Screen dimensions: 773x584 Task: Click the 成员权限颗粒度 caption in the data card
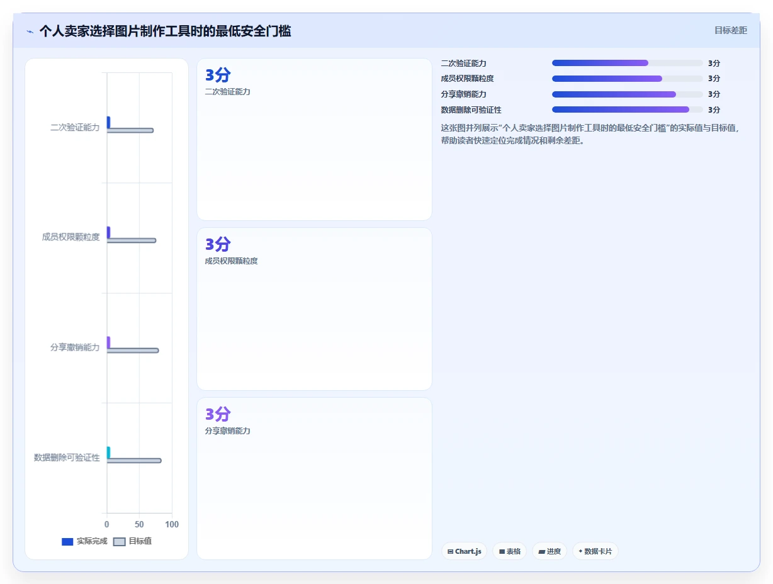tap(231, 261)
